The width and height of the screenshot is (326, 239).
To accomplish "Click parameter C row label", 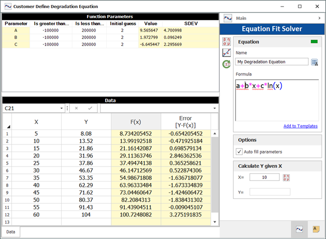I will pyautogui.click(x=16, y=44).
